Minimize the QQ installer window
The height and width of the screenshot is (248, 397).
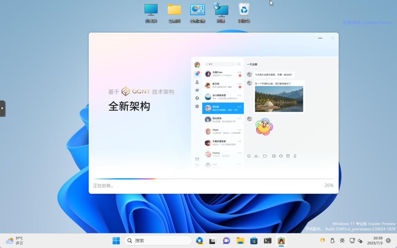[x=320, y=38]
